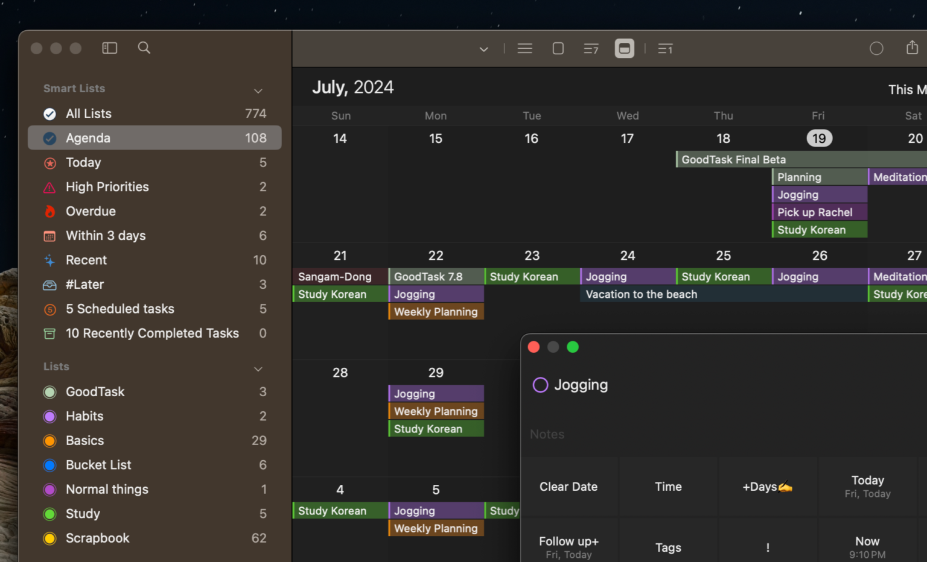Open the Share icon in the toolbar
Viewport: 927px width, 562px height.
click(x=912, y=47)
